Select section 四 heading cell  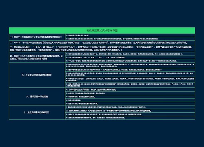pyautogui.click(x=37, y=57)
